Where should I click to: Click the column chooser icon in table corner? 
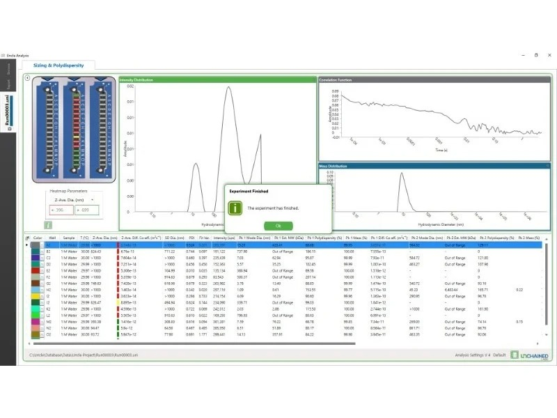(27, 238)
